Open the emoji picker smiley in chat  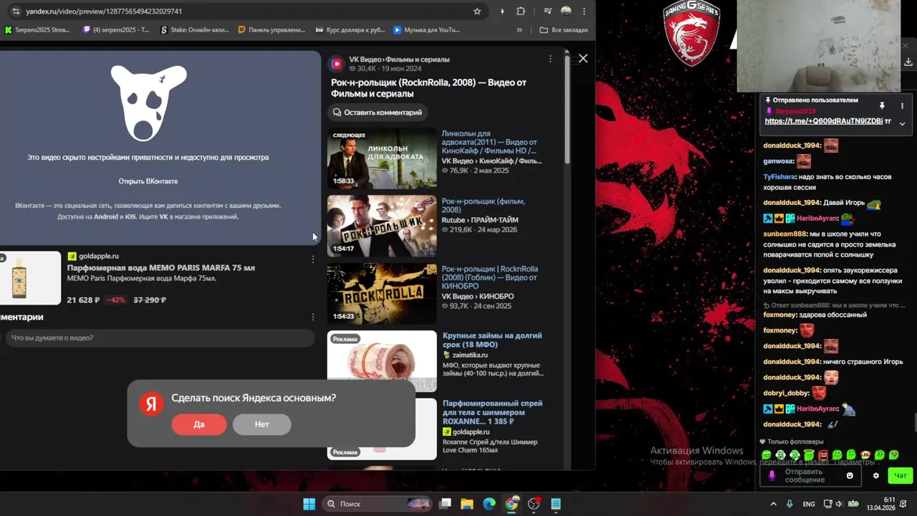tap(850, 476)
